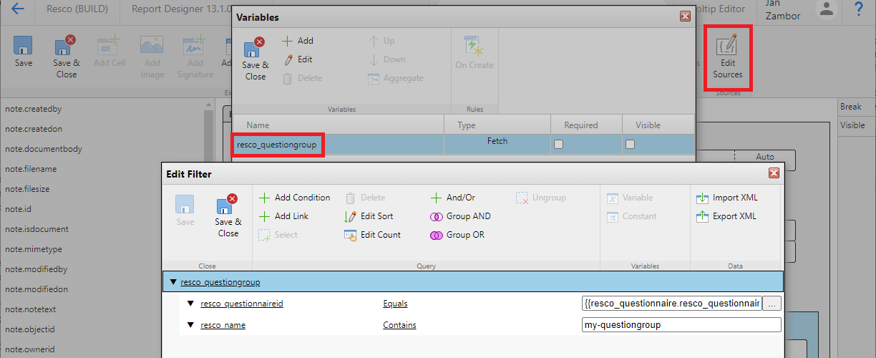
Task: Select Group OR in Query section
Action: coord(458,235)
